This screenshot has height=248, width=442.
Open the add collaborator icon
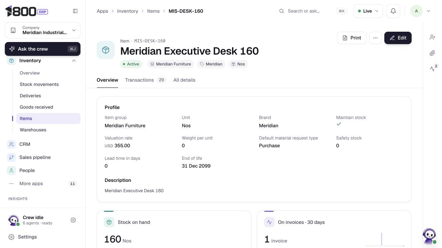[x=432, y=37]
